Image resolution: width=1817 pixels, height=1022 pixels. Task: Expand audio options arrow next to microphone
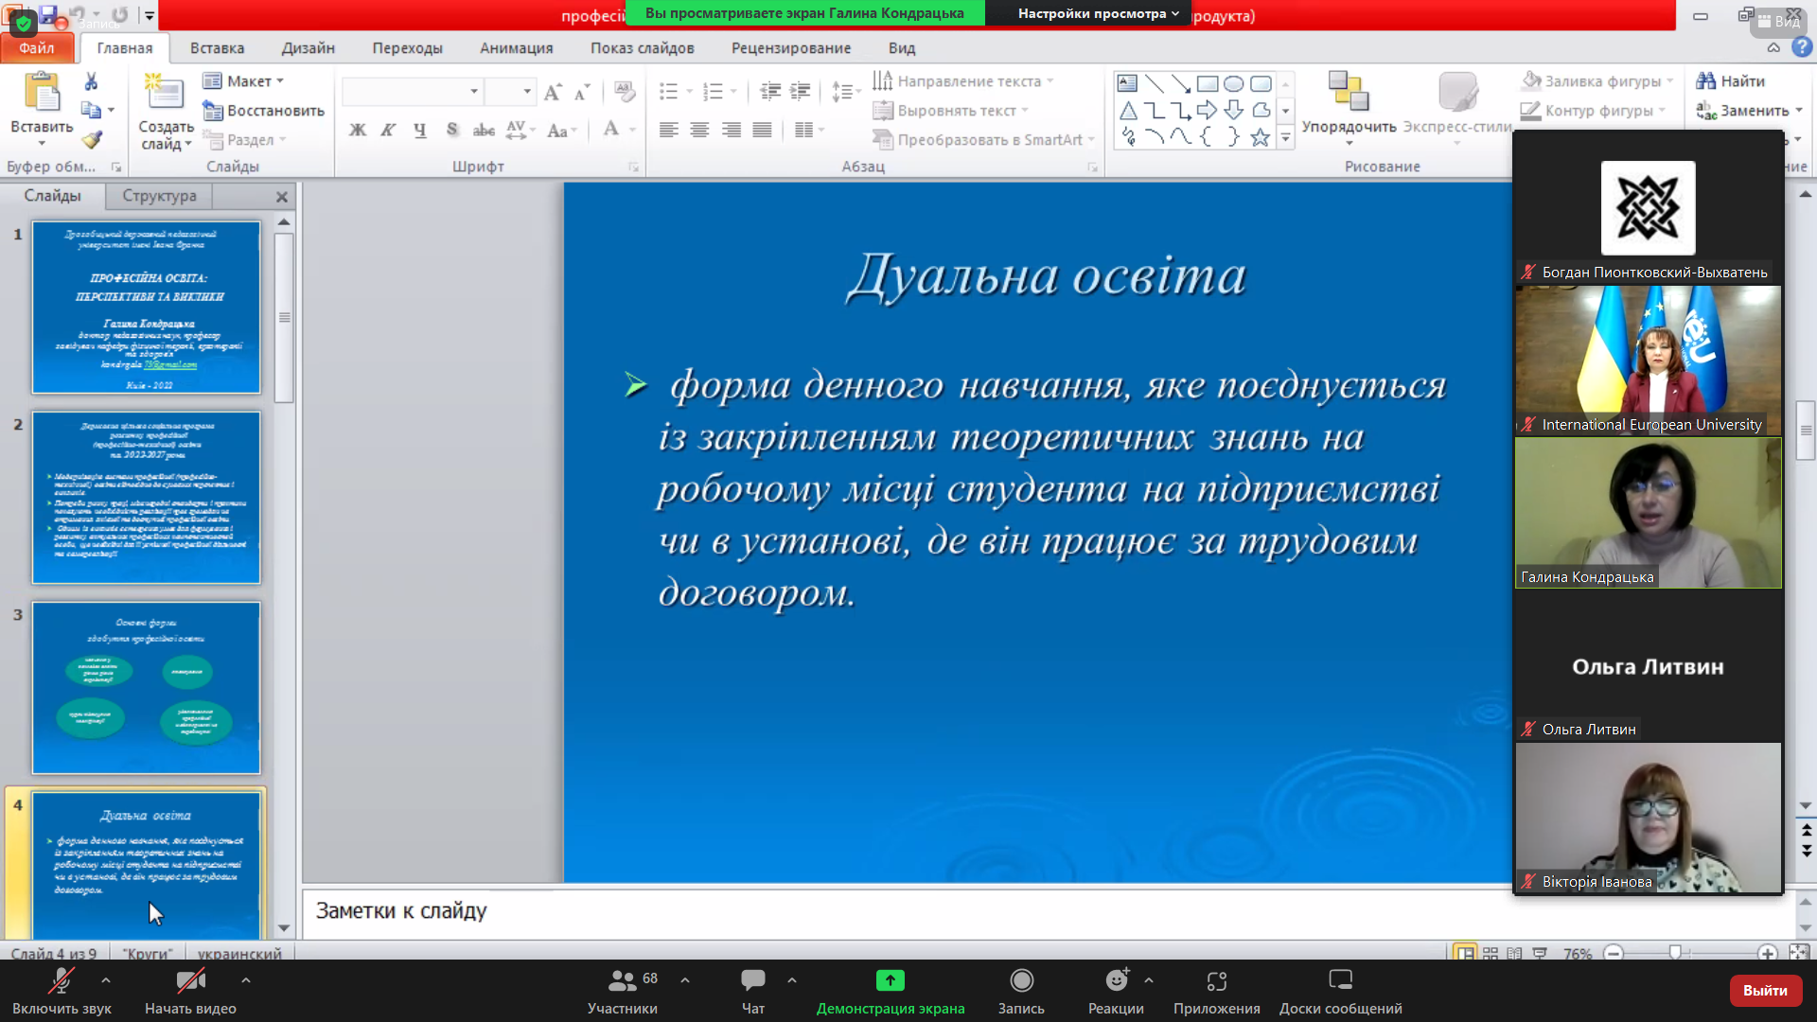coord(106,980)
